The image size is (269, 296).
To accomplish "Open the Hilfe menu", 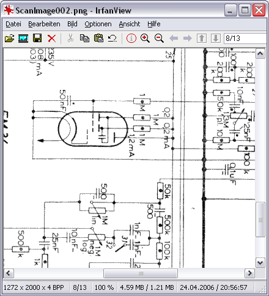I will click(154, 24).
